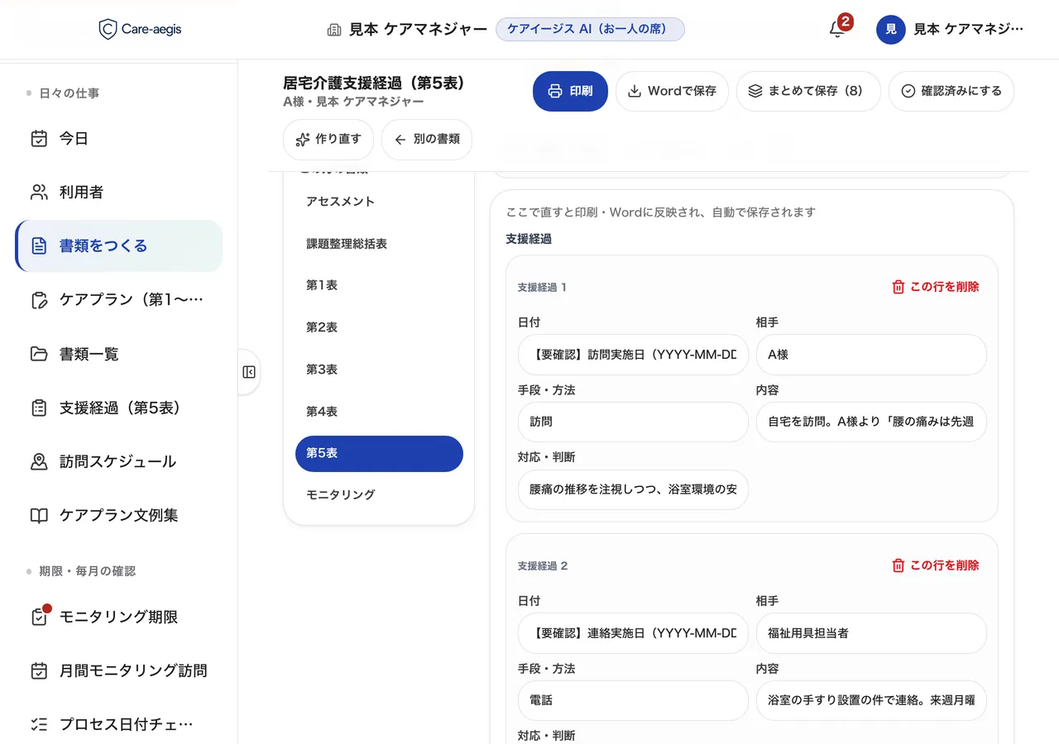Switch to the 第1表 tab
The image size is (1059, 744).
pos(379,285)
